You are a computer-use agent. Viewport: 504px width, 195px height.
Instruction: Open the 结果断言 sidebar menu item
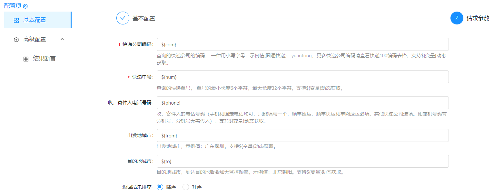[44, 59]
